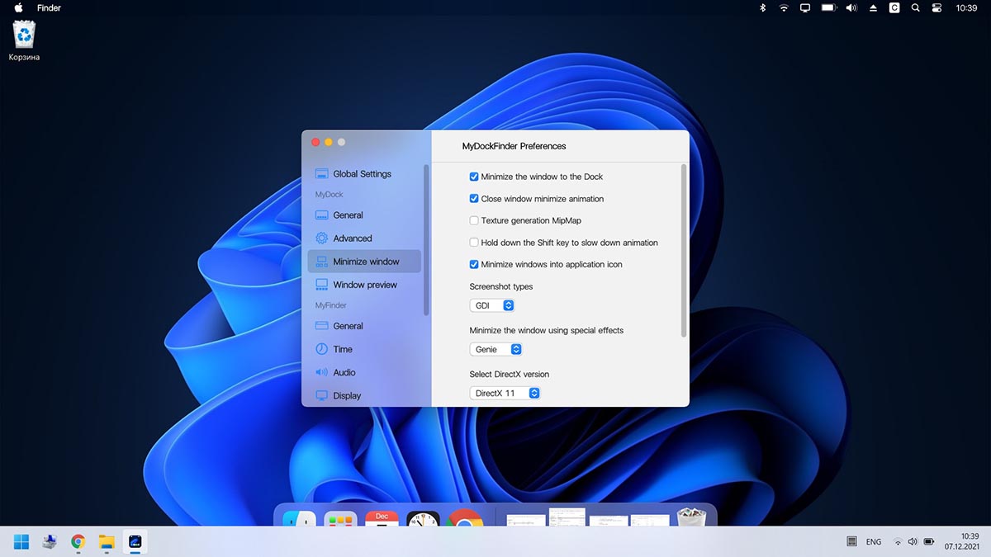Enable Texture generation MipMap checkbox

tap(474, 220)
